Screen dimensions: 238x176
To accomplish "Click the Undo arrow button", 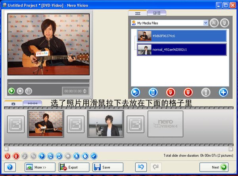I will (141, 167).
